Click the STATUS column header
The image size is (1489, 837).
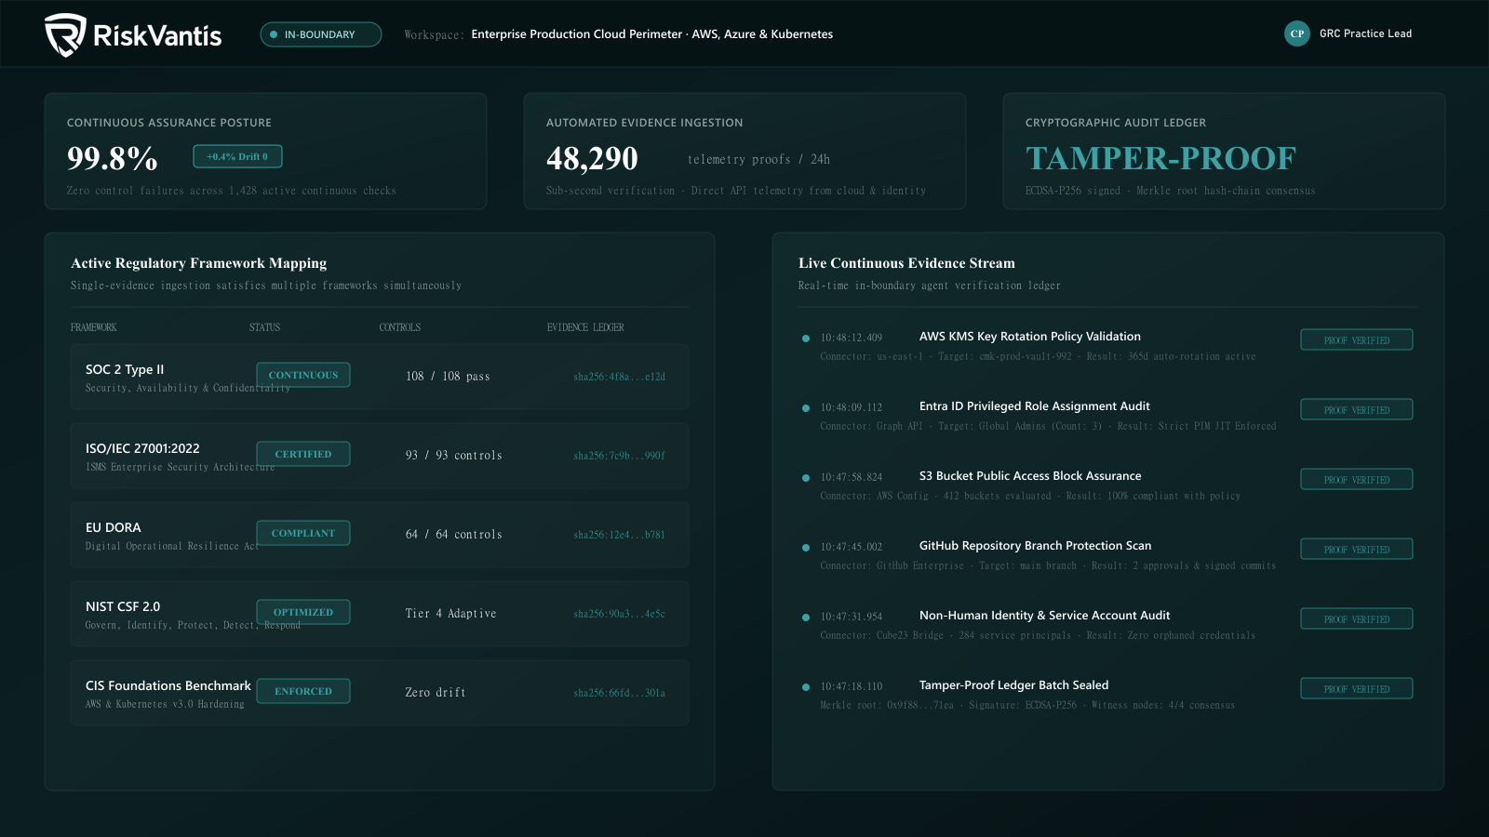[x=264, y=327]
